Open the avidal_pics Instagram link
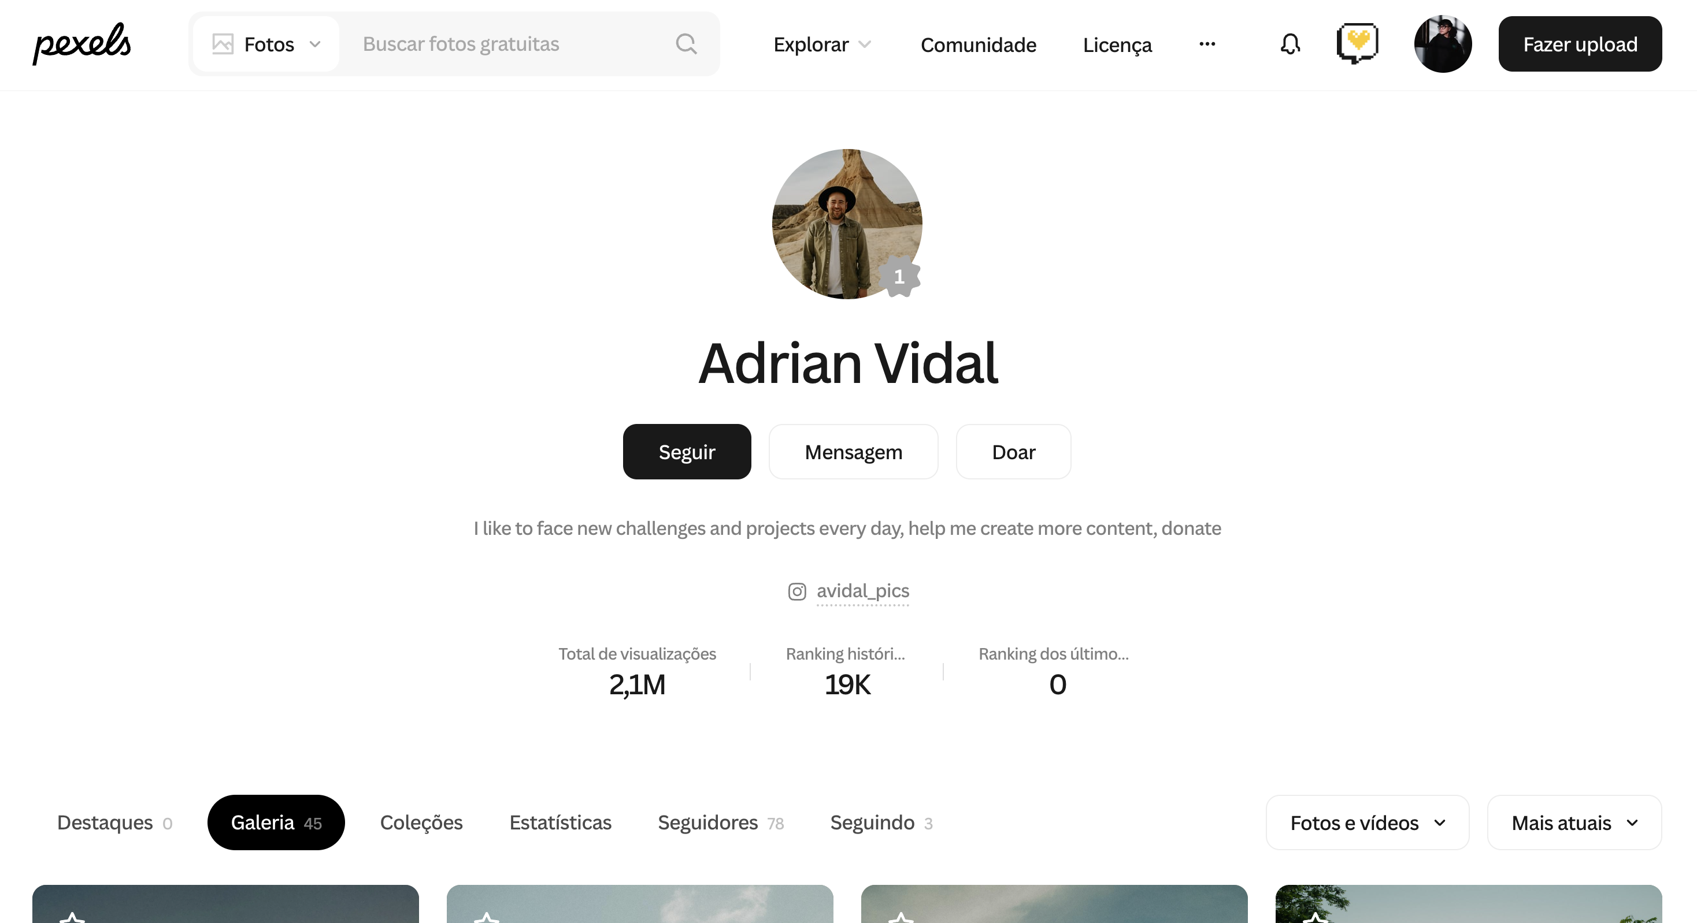The image size is (1697, 923). pyautogui.click(x=862, y=590)
